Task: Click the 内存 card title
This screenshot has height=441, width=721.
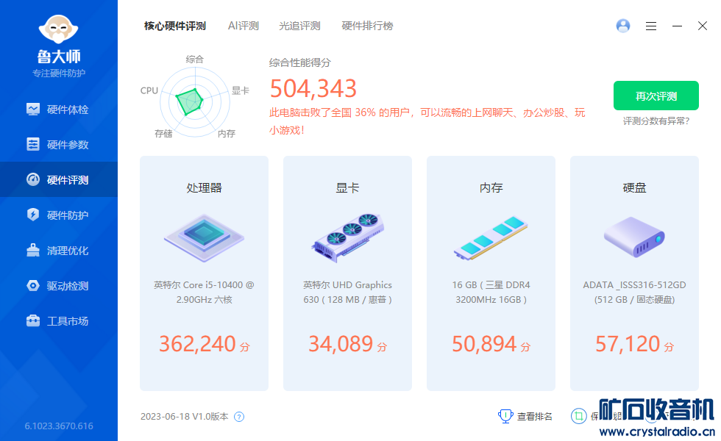Action: pyautogui.click(x=491, y=187)
